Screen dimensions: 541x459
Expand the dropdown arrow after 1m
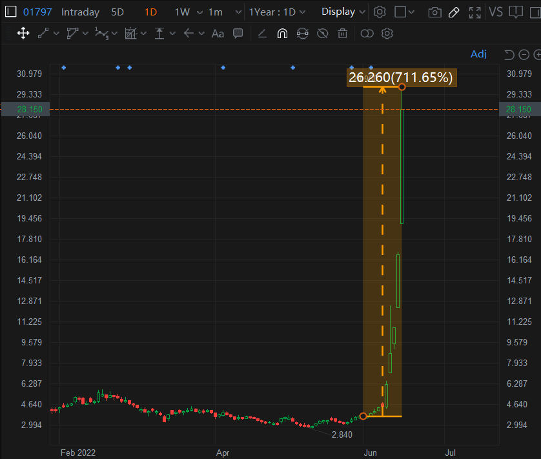tap(238, 12)
